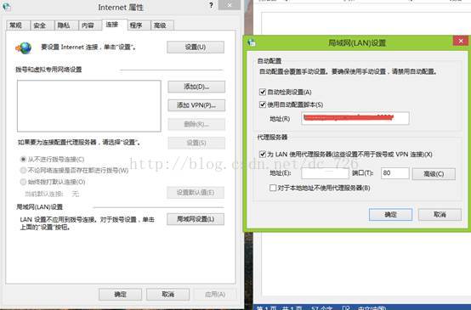Open 局域网设置(L) button
Image resolution: width=471 pixels, height=310 pixels.
coord(196,219)
